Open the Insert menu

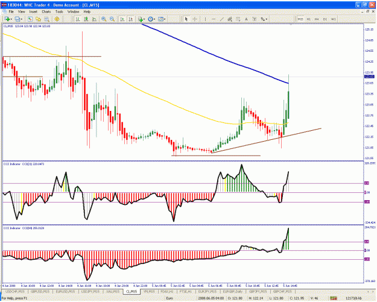(x=33, y=11)
